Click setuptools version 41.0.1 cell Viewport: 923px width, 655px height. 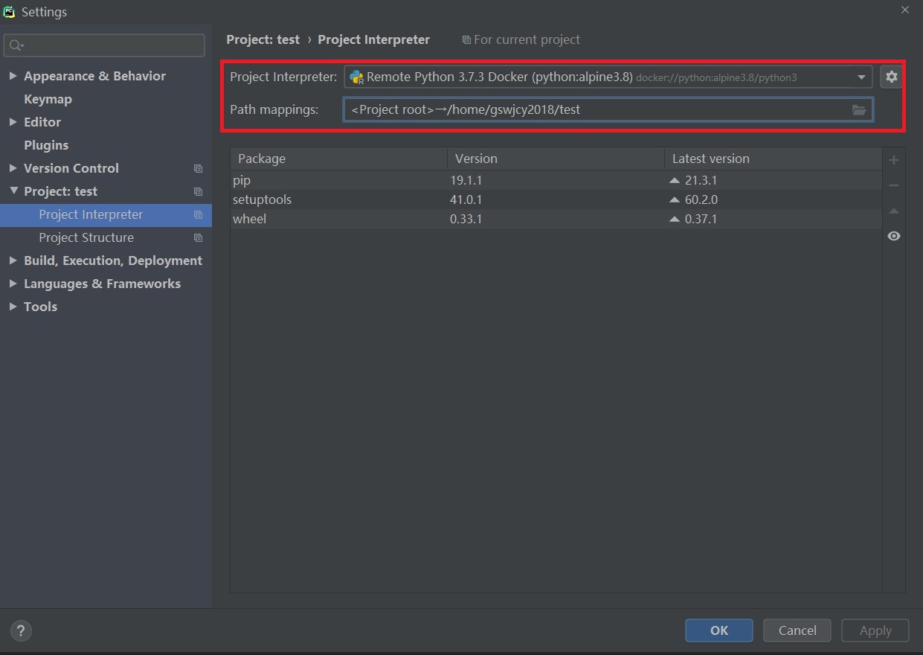(x=466, y=199)
